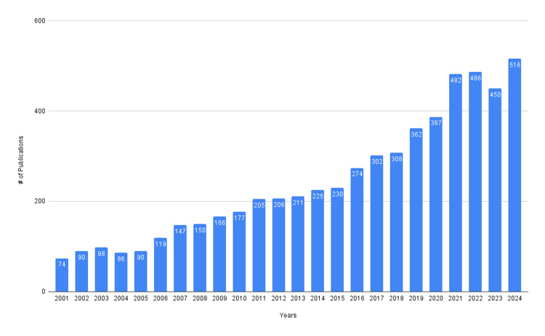Click the 2015 x-axis year label
This screenshot has height=336, width=545.
coord(337,298)
